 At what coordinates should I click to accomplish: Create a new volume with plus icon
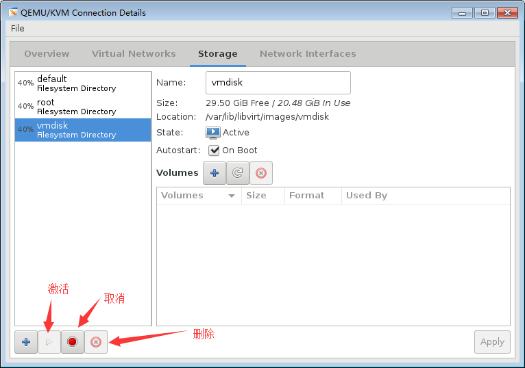pos(215,173)
